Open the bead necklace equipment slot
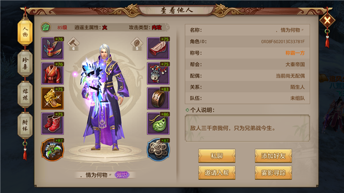 158,73
